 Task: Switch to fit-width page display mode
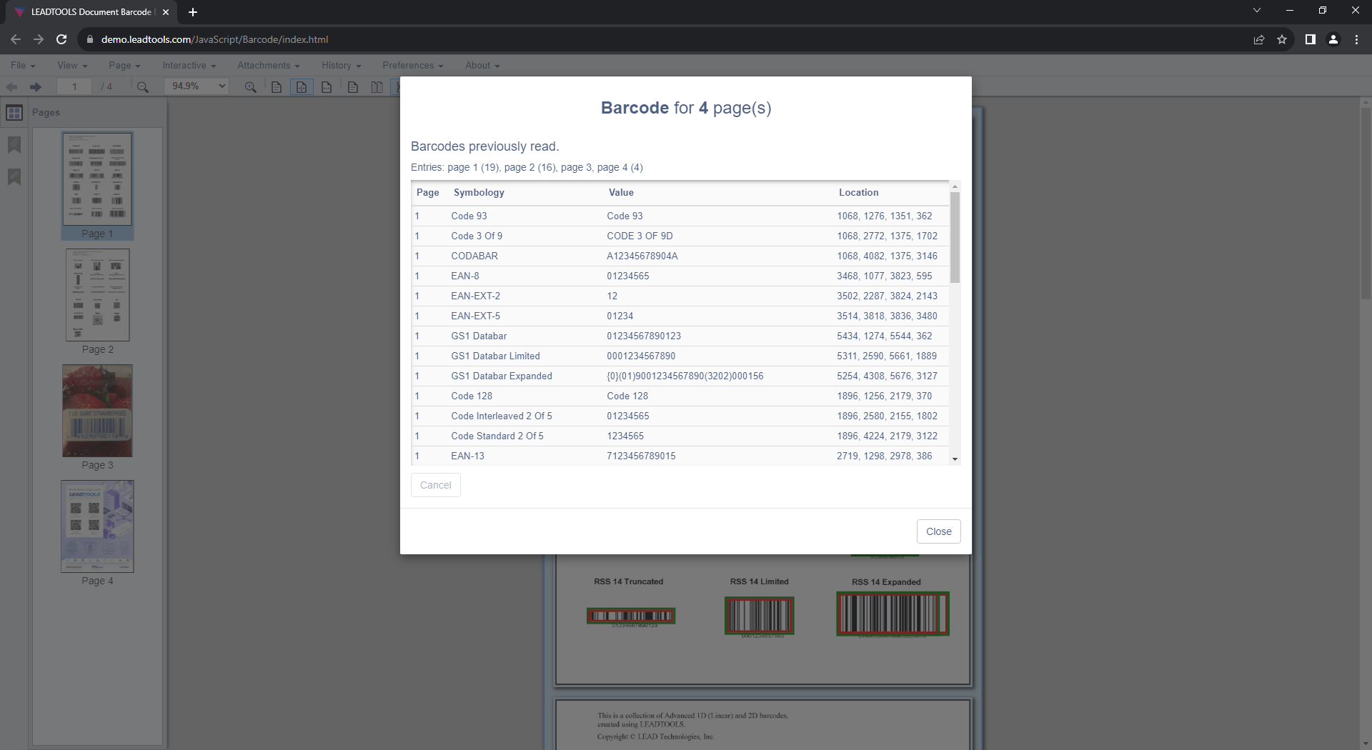pyautogui.click(x=327, y=87)
